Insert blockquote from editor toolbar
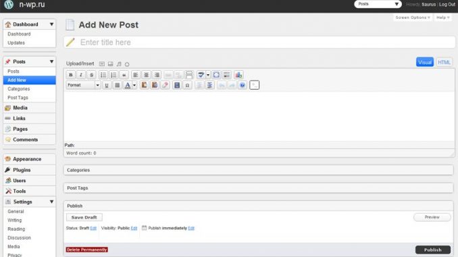Viewport: 458px width, 257px height. coord(124,75)
